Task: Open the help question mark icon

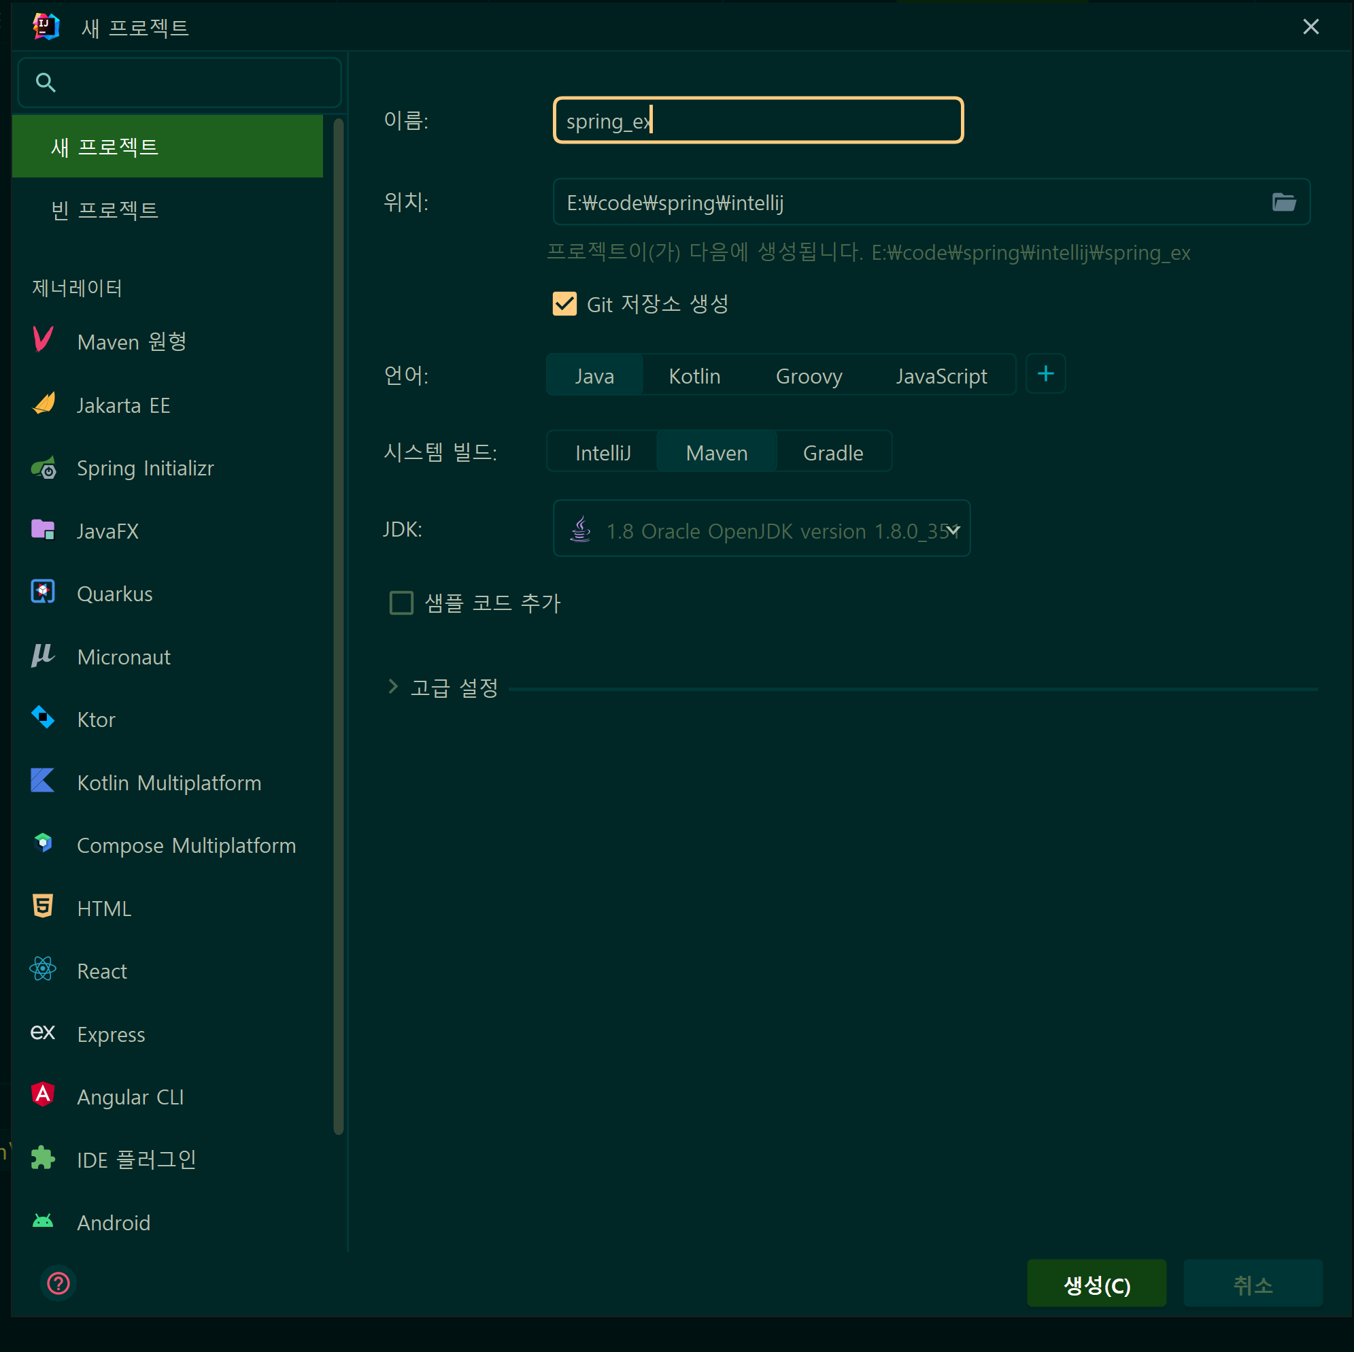Action: pos(58,1283)
